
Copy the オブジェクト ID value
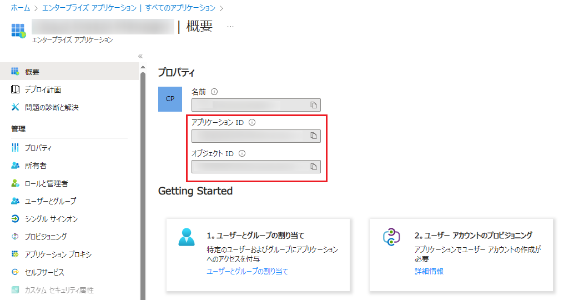point(314,167)
